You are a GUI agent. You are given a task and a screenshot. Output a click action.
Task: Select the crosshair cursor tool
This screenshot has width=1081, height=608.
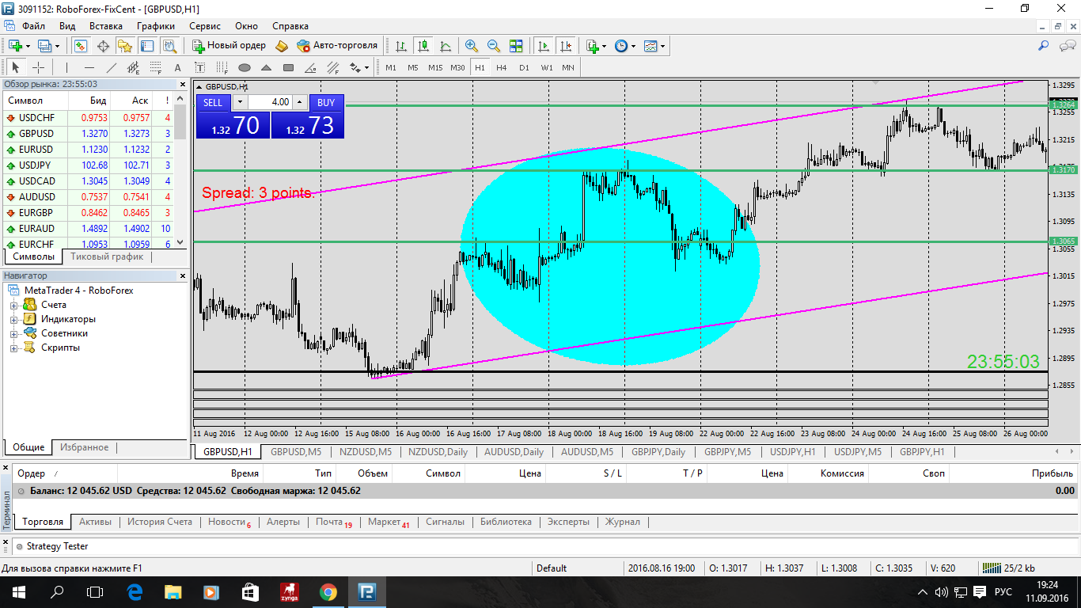click(37, 68)
